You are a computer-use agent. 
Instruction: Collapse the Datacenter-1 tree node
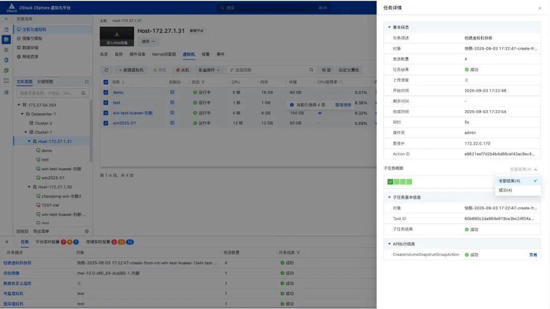click(22, 114)
